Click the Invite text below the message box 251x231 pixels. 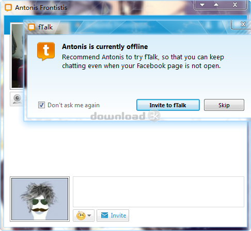point(118,216)
